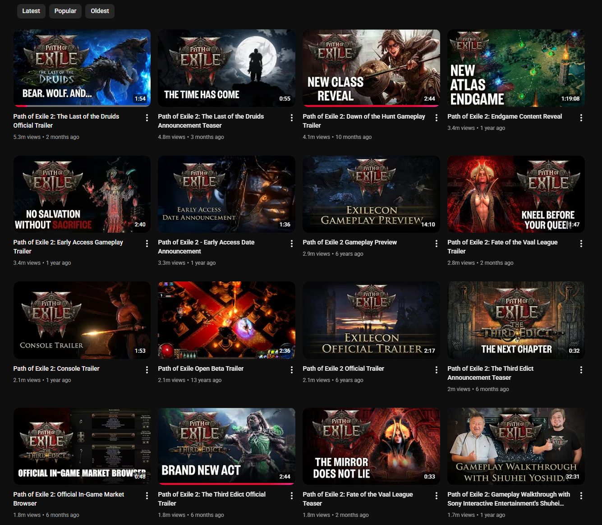This screenshot has height=525, width=602.
Task: Play the 'THE MIRROR DOES NOT LIE' thumbnail
Action: click(371, 446)
